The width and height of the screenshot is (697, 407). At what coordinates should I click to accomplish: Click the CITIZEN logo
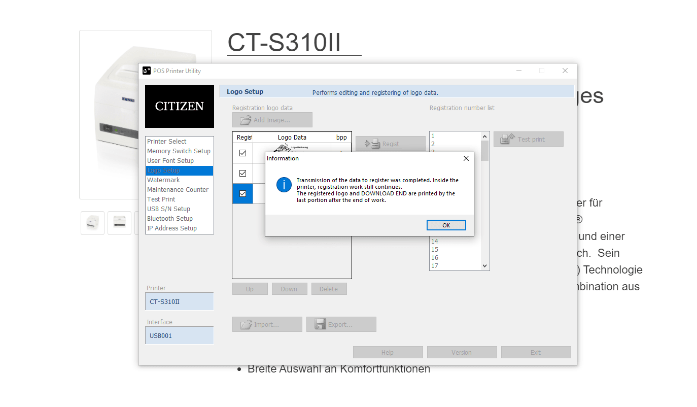pyautogui.click(x=180, y=106)
